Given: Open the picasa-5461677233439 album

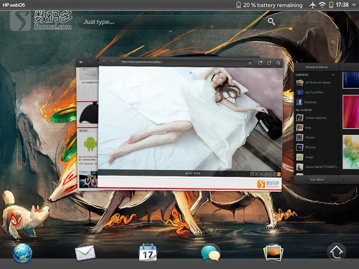Looking at the screenshot, I should point(317,167).
